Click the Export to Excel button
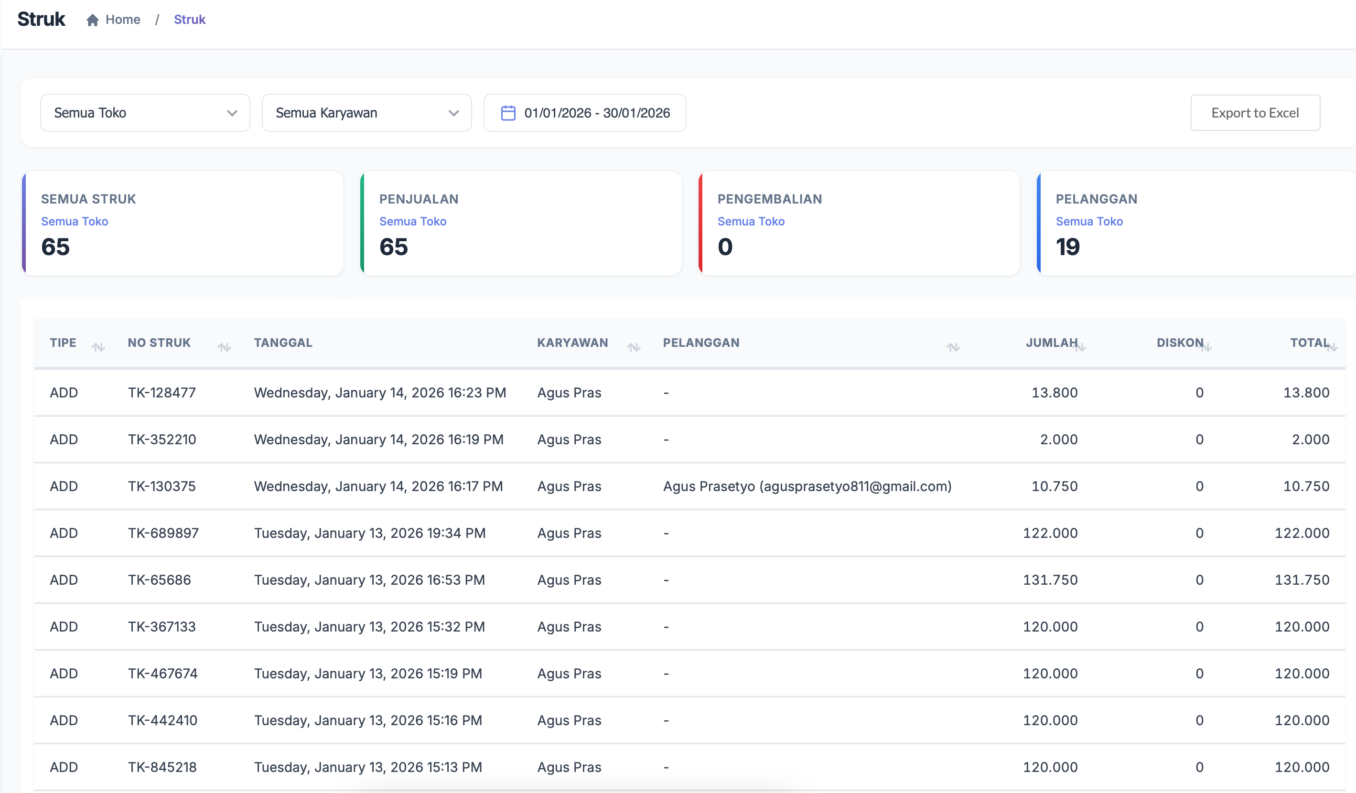 [1255, 113]
